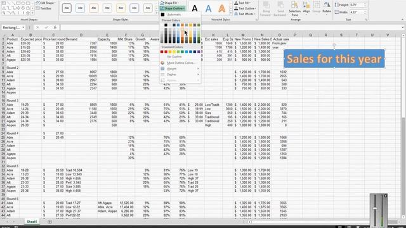Add a new sheet with the plus button
This screenshot has height=228, width=406.
(x=49, y=222)
